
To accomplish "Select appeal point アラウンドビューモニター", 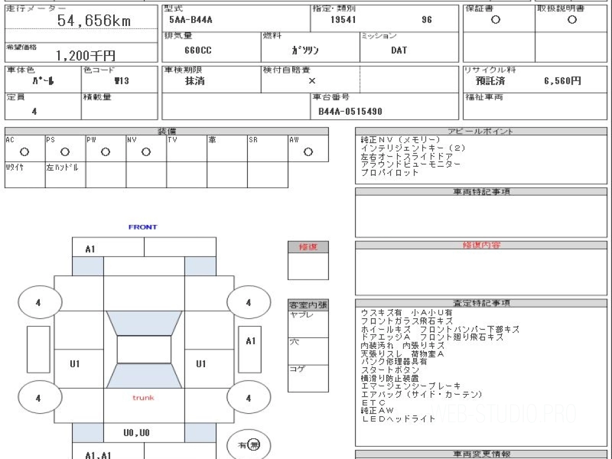I will click(x=411, y=164).
